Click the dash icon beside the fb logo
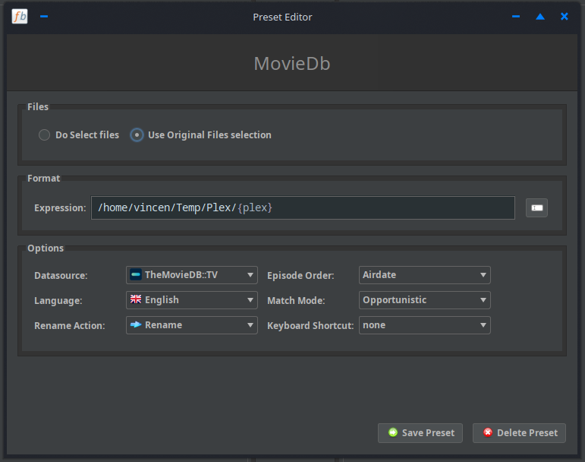 (x=44, y=17)
